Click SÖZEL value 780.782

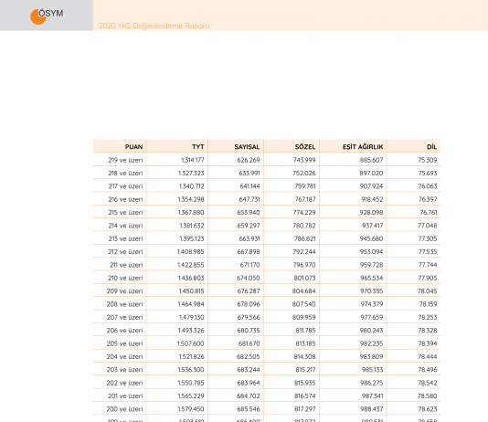(x=304, y=226)
